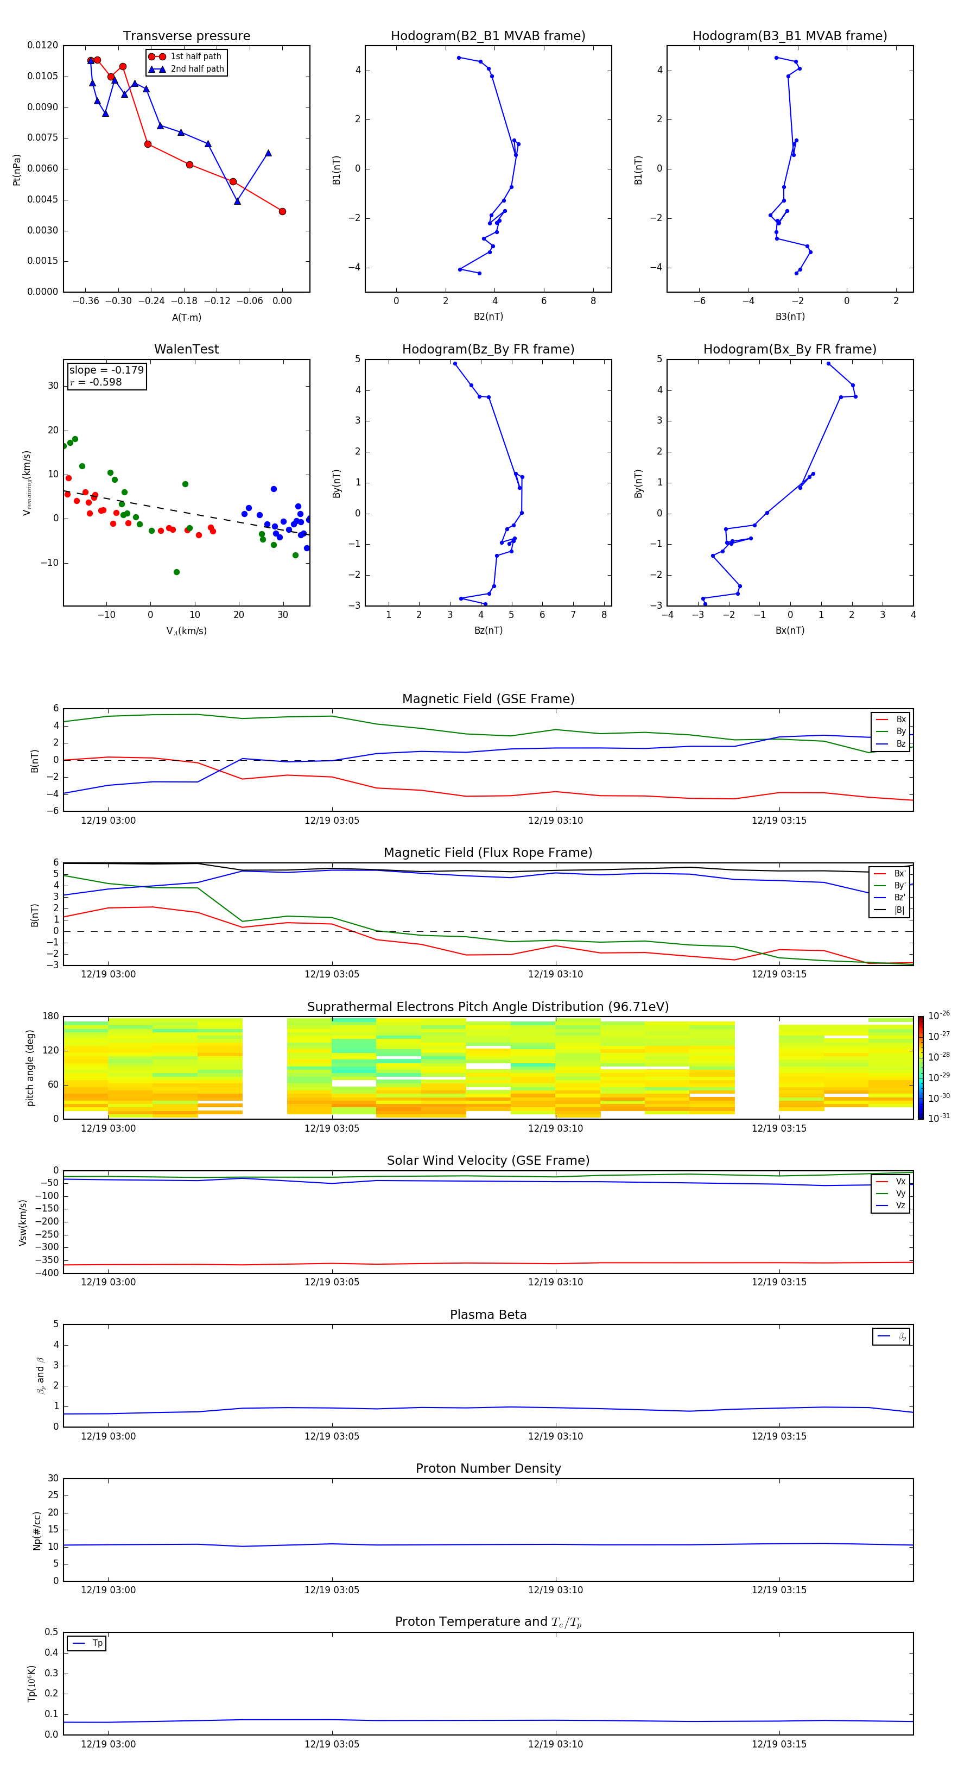Click the dashed regression line in WalenTest
Image resolution: width=977 pixels, height=1792 pixels.
[x=186, y=513]
